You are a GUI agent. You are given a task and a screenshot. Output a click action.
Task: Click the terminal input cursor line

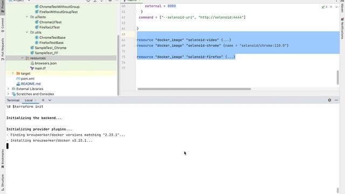[x=8, y=146]
